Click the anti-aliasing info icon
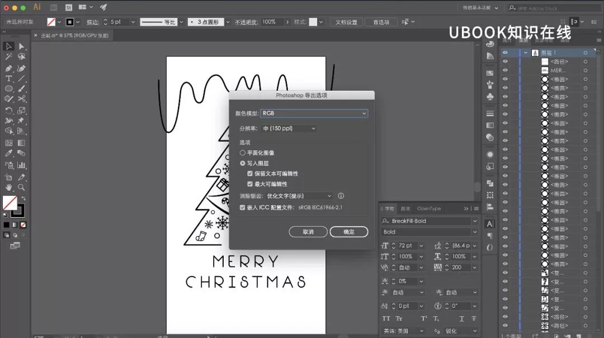This screenshot has width=604, height=338. click(x=341, y=196)
